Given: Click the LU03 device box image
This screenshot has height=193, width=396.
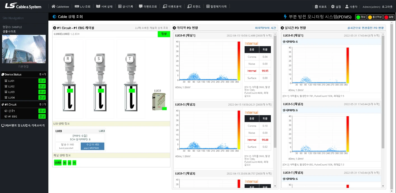Looking at the screenshot, I should click(159, 101).
